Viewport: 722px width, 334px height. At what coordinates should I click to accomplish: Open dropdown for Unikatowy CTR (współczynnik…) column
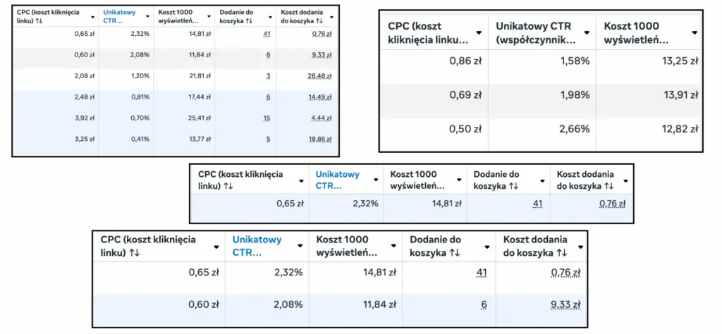coord(587,32)
